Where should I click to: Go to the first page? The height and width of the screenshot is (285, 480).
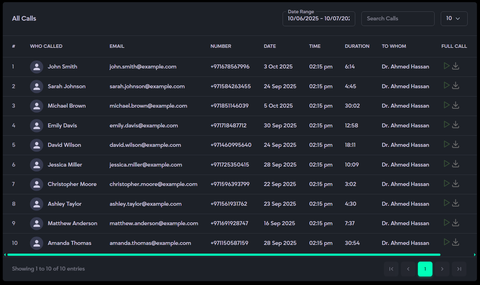[x=391, y=269]
